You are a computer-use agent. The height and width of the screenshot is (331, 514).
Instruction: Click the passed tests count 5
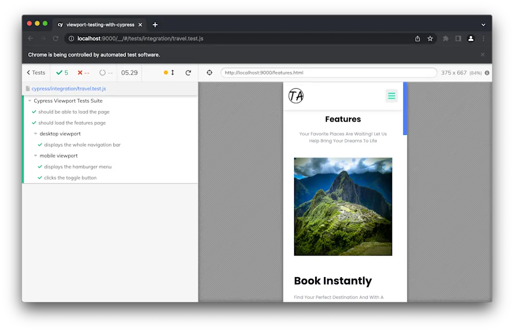[x=62, y=72]
